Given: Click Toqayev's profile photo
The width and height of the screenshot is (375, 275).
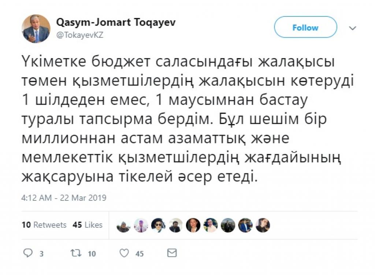Looking at the screenshot, I should [36, 28].
